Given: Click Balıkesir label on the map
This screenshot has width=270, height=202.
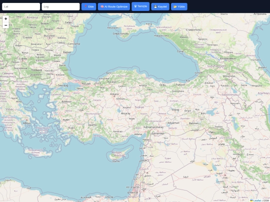Looking at the screenshot, I should pyautogui.click(x=66, y=102).
